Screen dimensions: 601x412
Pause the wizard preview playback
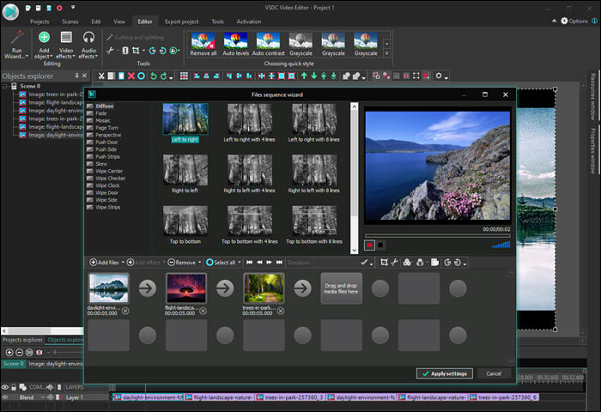[x=370, y=245]
